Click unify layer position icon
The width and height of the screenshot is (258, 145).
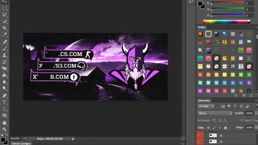pyautogui.click(x=214, y=120)
